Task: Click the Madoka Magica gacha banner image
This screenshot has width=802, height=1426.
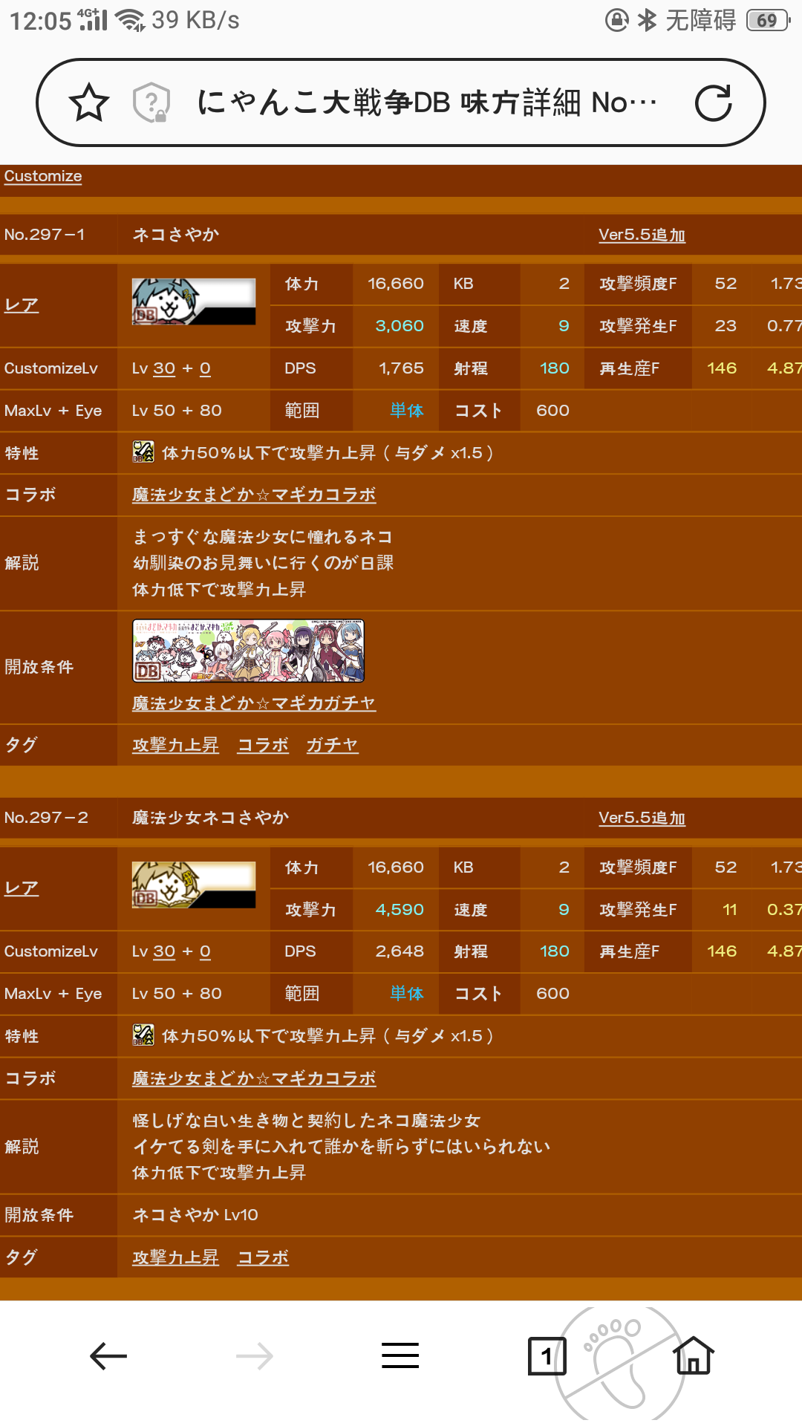Action: 248,651
